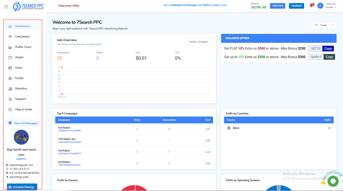Click the ad manager email icon
Screen dimensions: 343x191
point(7,165)
